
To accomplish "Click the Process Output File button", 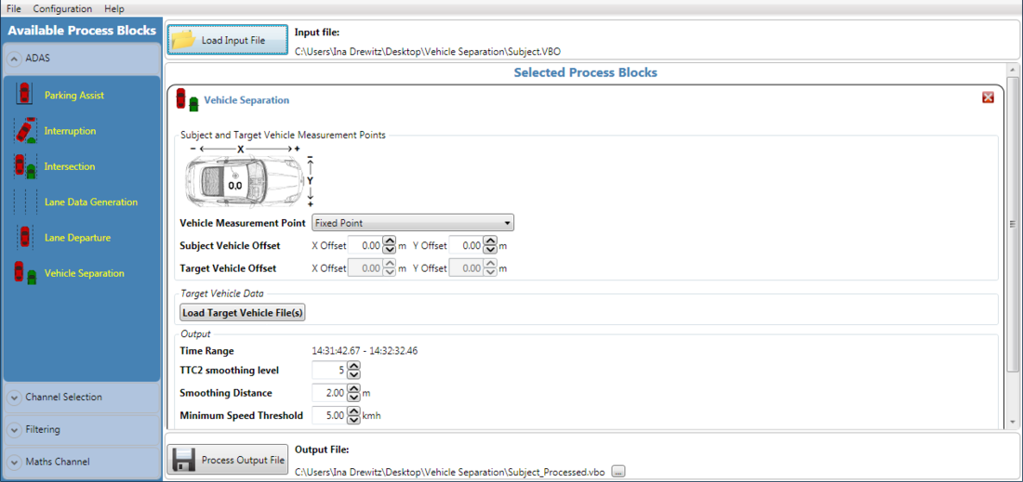I will click(x=228, y=460).
